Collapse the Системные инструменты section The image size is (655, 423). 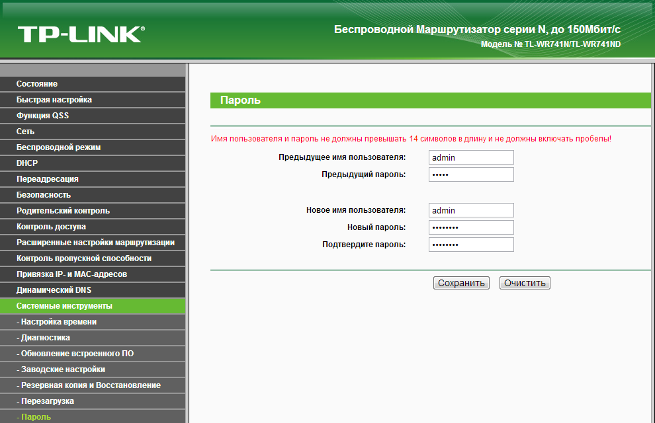pos(93,306)
